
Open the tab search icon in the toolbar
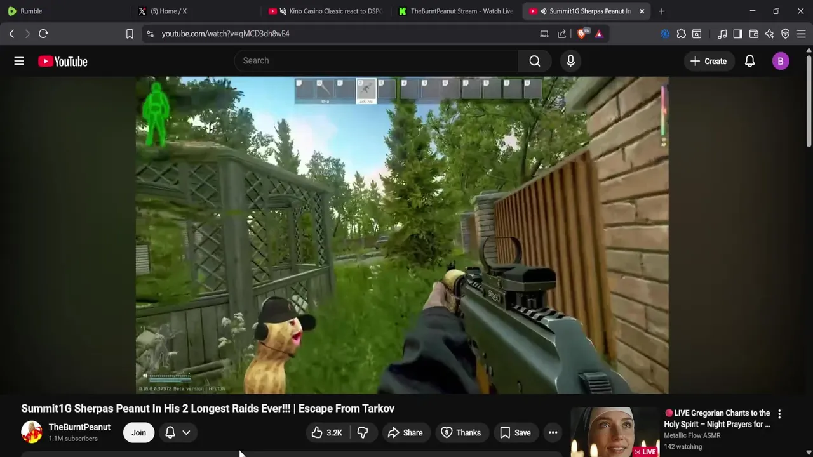(697, 34)
